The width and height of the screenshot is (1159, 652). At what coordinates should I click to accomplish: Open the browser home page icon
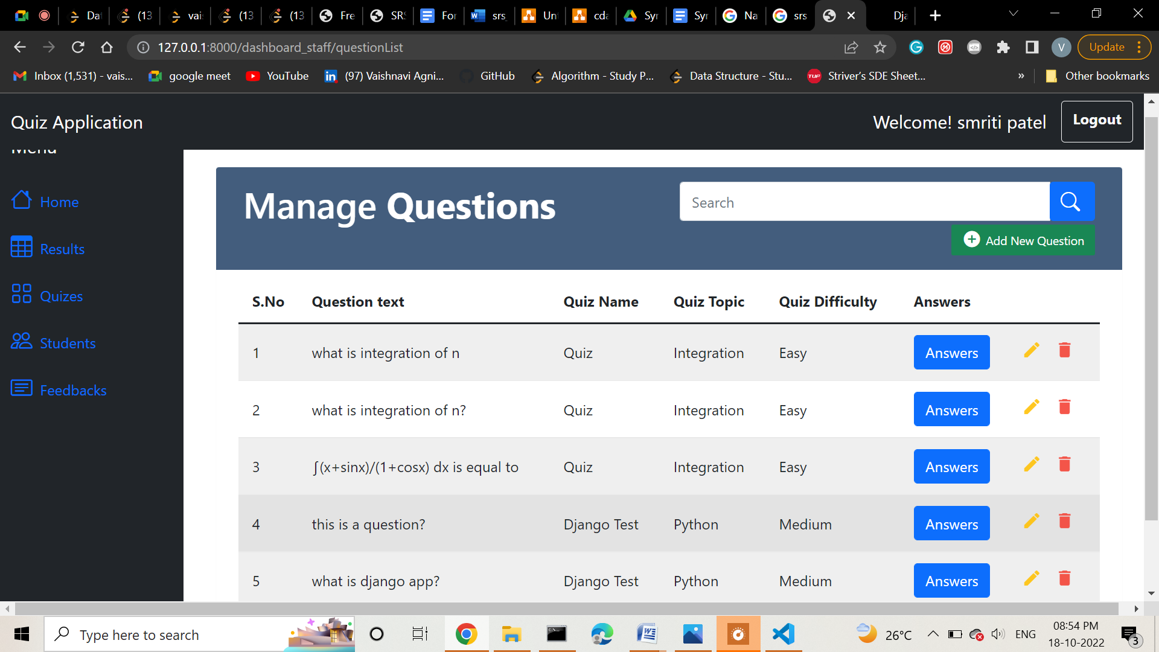point(107,47)
